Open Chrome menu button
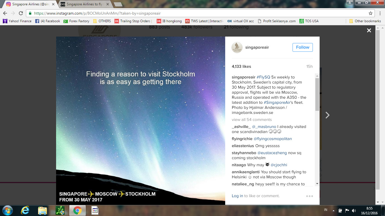The image size is (385, 216). 379,13
